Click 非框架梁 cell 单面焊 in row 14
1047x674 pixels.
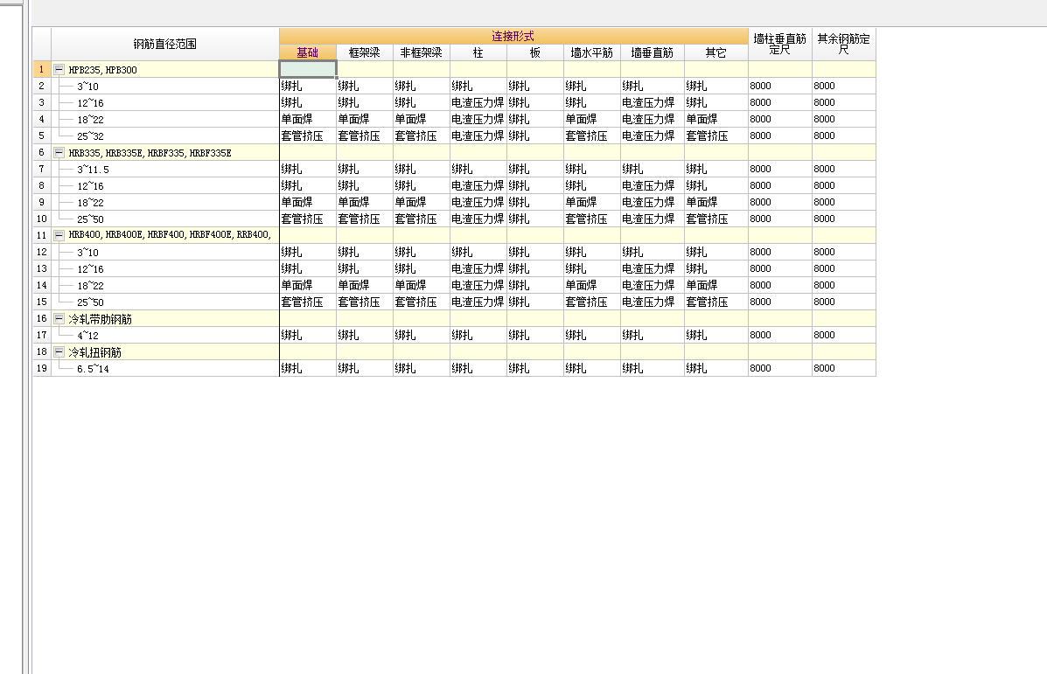pyautogui.click(x=422, y=285)
